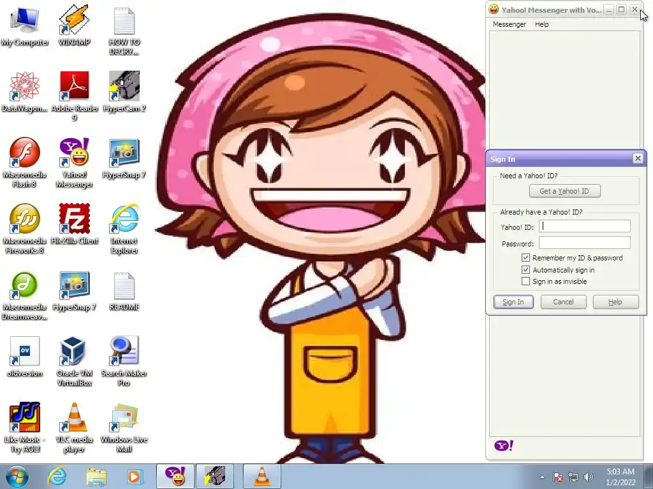
Task: Click the Sign In button
Action: coord(513,302)
